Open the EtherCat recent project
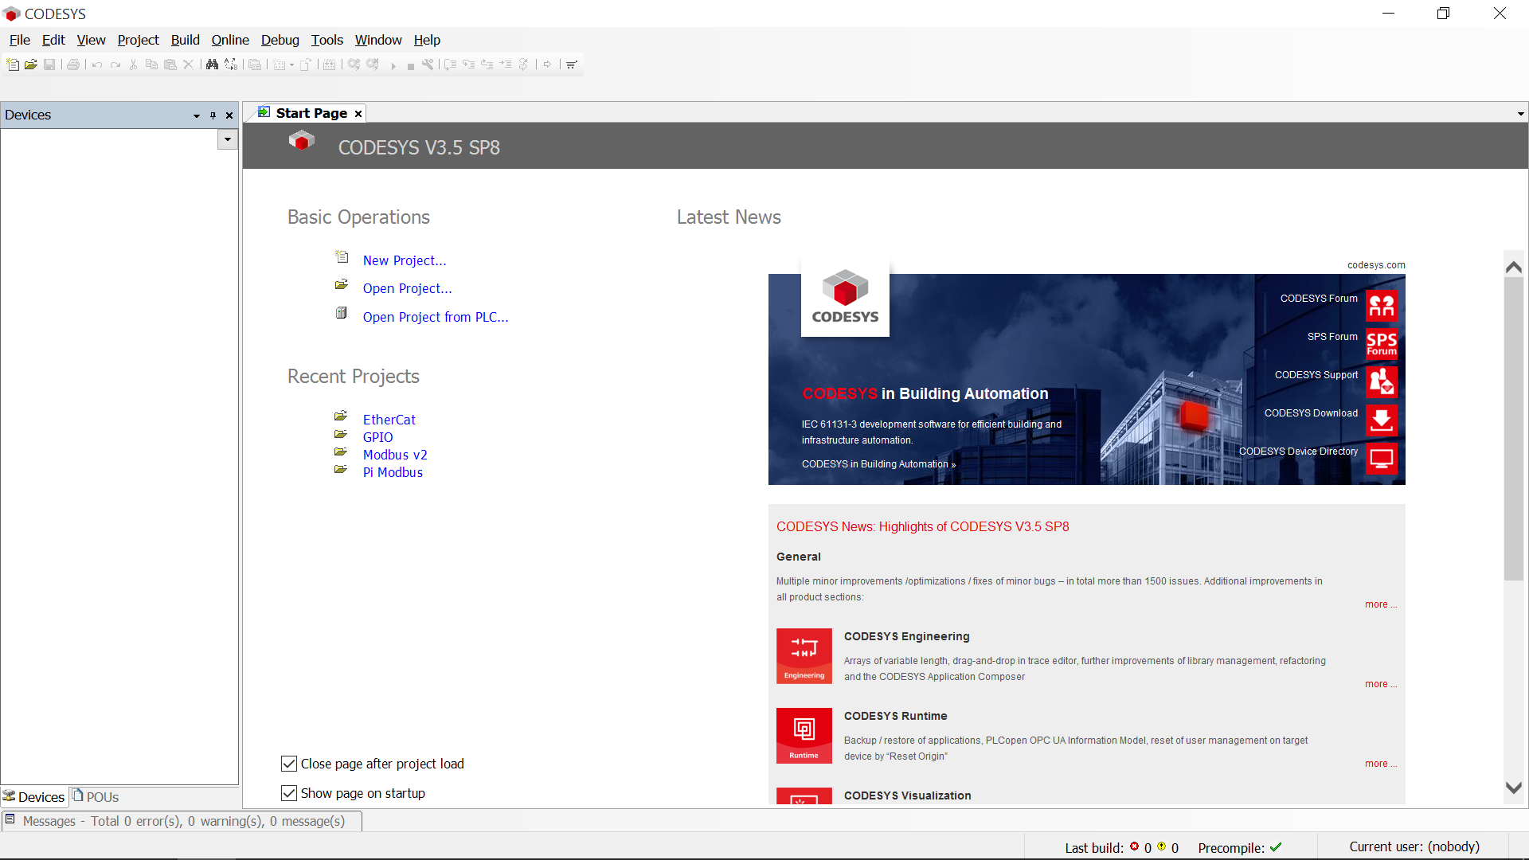This screenshot has width=1529, height=860. (389, 420)
